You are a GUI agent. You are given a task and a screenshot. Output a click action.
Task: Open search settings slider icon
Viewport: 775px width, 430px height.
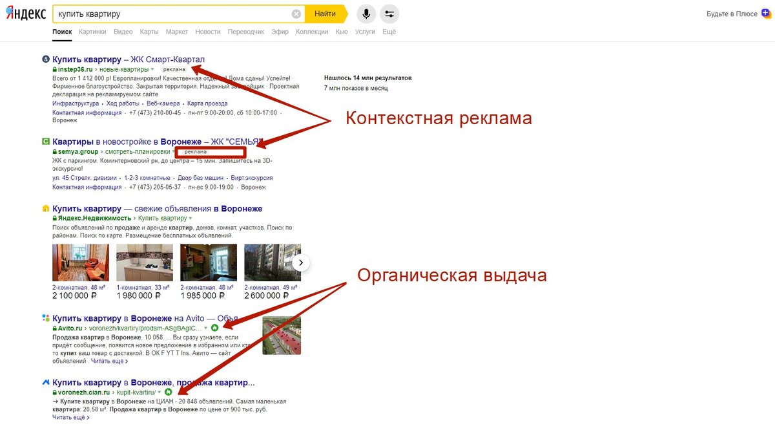pyautogui.click(x=389, y=14)
